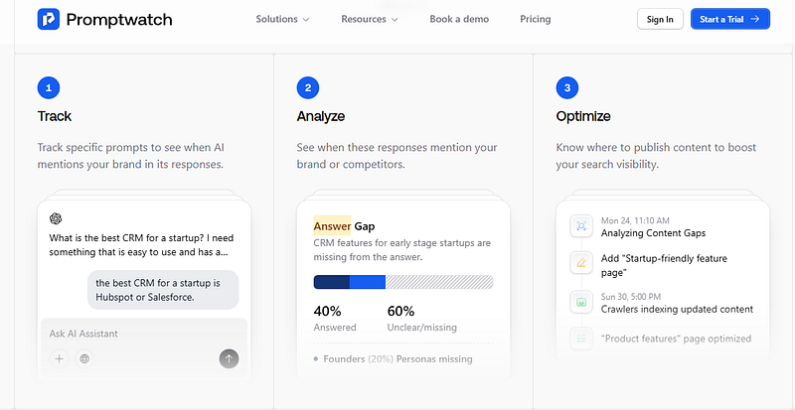The image size is (795, 410).
Task: Click Mon 24, 11:10 AM timestamp
Action: 635,220
